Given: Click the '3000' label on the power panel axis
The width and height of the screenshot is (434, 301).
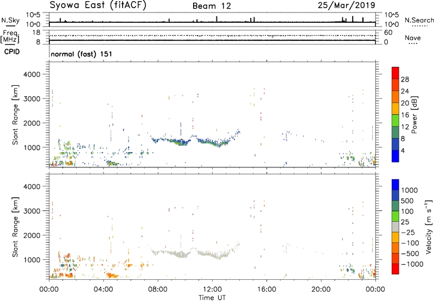Looking at the screenshot, I should (x=31, y=99).
